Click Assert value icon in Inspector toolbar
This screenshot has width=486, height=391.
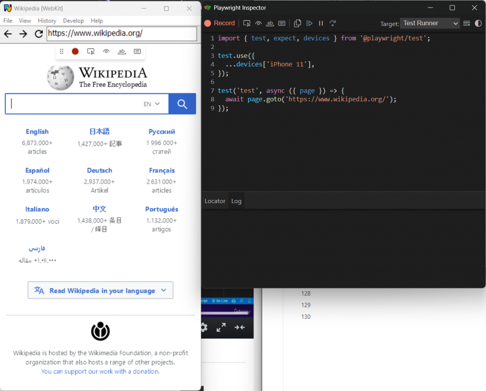282,23
